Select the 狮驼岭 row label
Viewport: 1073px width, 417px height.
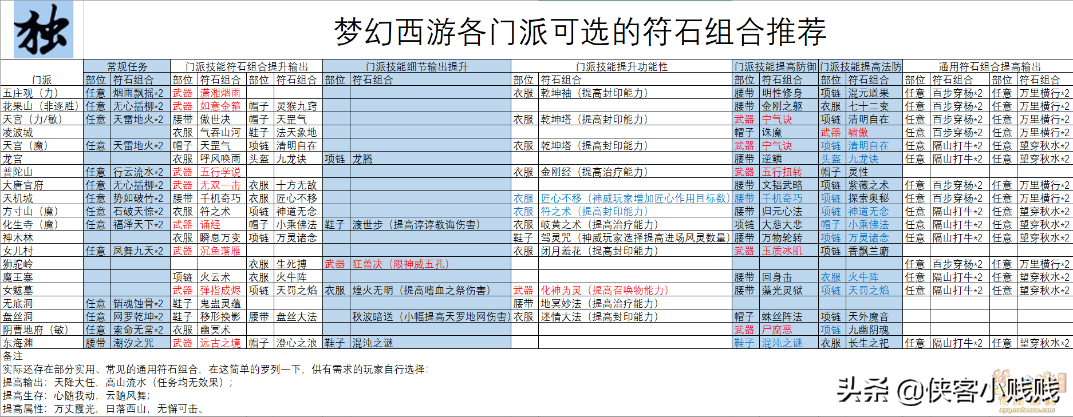click(x=42, y=264)
